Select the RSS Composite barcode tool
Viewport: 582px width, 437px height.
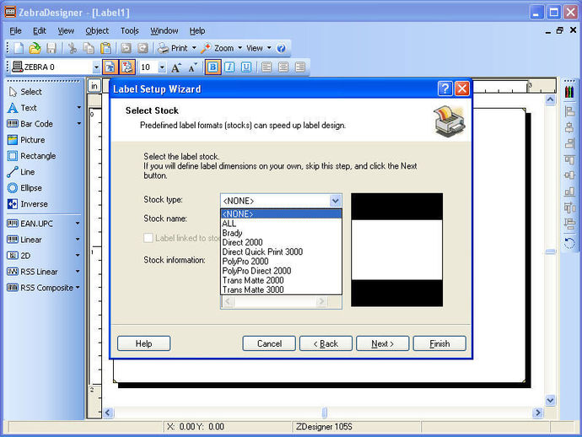[40, 288]
